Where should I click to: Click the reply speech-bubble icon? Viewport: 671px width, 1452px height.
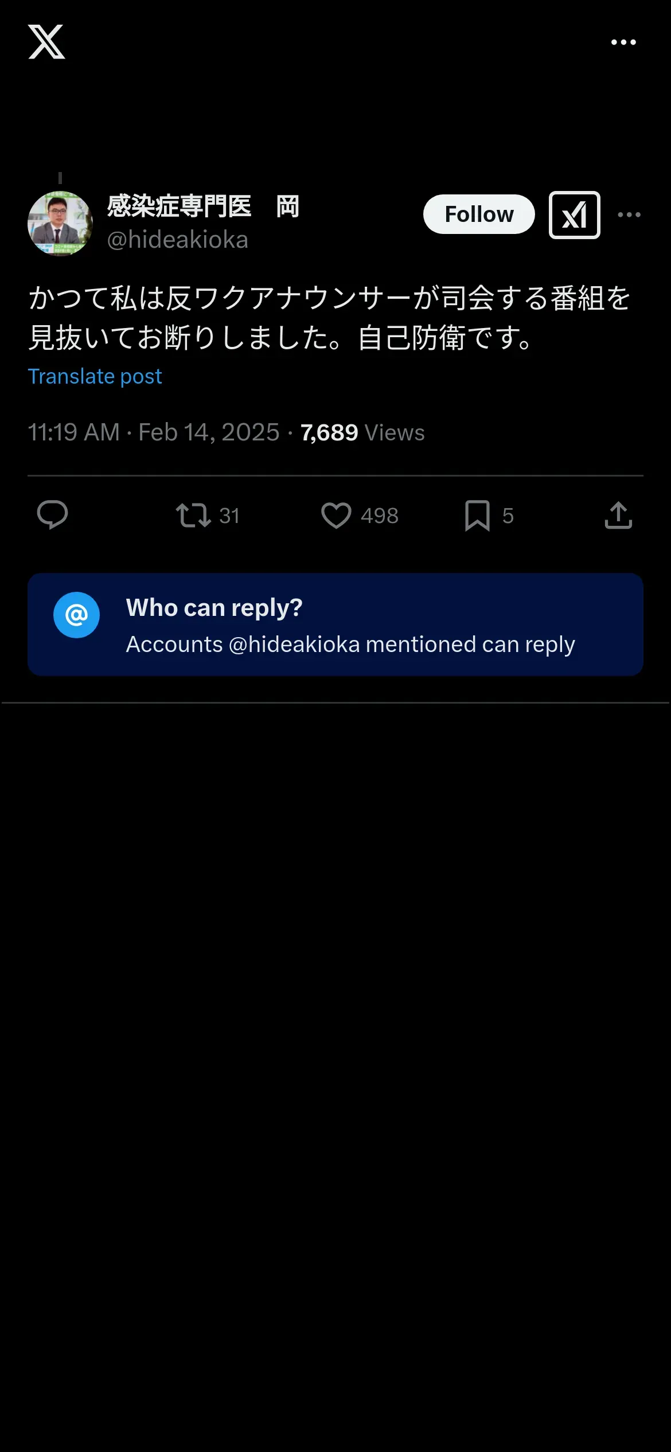[52, 515]
